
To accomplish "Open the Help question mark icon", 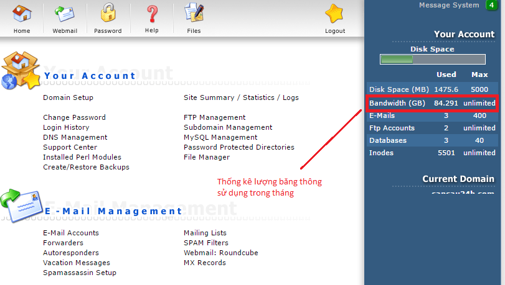I will [x=152, y=14].
